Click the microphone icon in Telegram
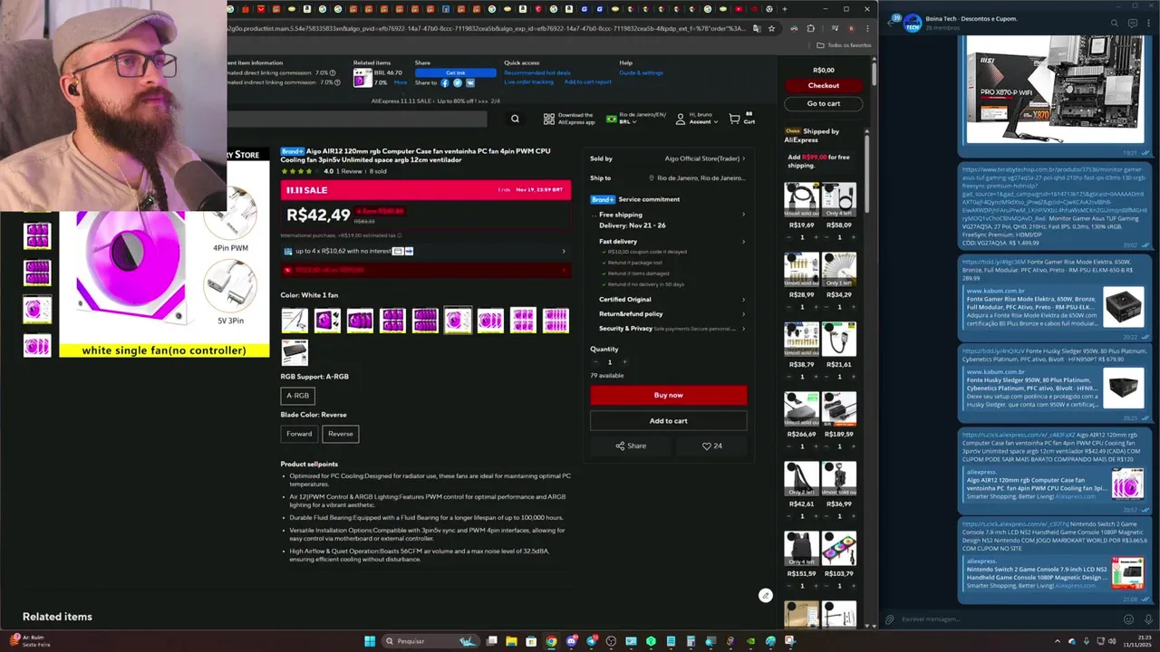The width and height of the screenshot is (1160, 652). pyautogui.click(x=1147, y=619)
